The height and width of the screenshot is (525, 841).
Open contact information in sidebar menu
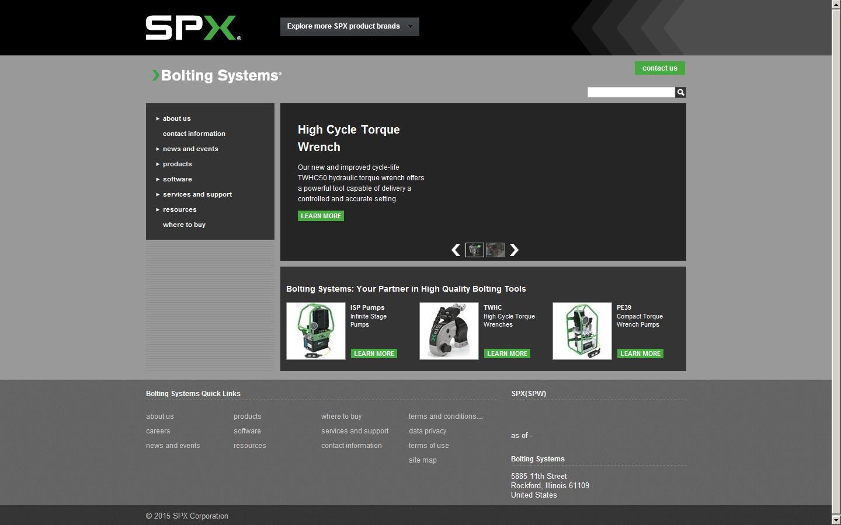[194, 134]
